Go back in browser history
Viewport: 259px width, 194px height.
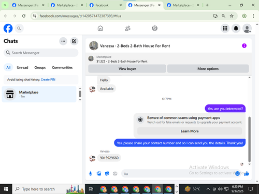click(x=6, y=16)
